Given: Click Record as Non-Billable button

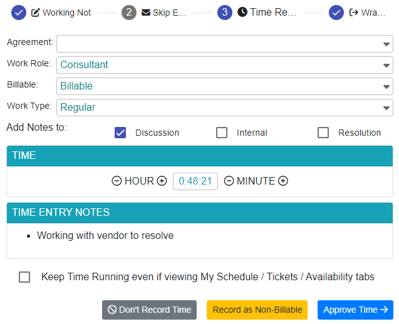Looking at the screenshot, I should 257,310.
